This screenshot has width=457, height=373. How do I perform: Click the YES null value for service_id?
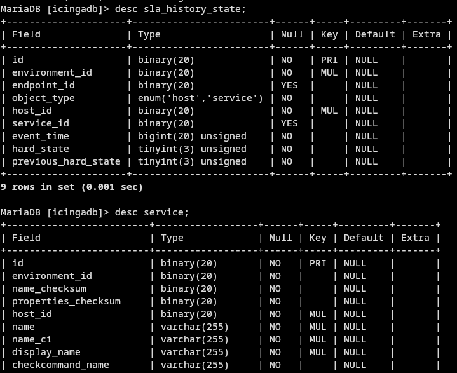289,123
